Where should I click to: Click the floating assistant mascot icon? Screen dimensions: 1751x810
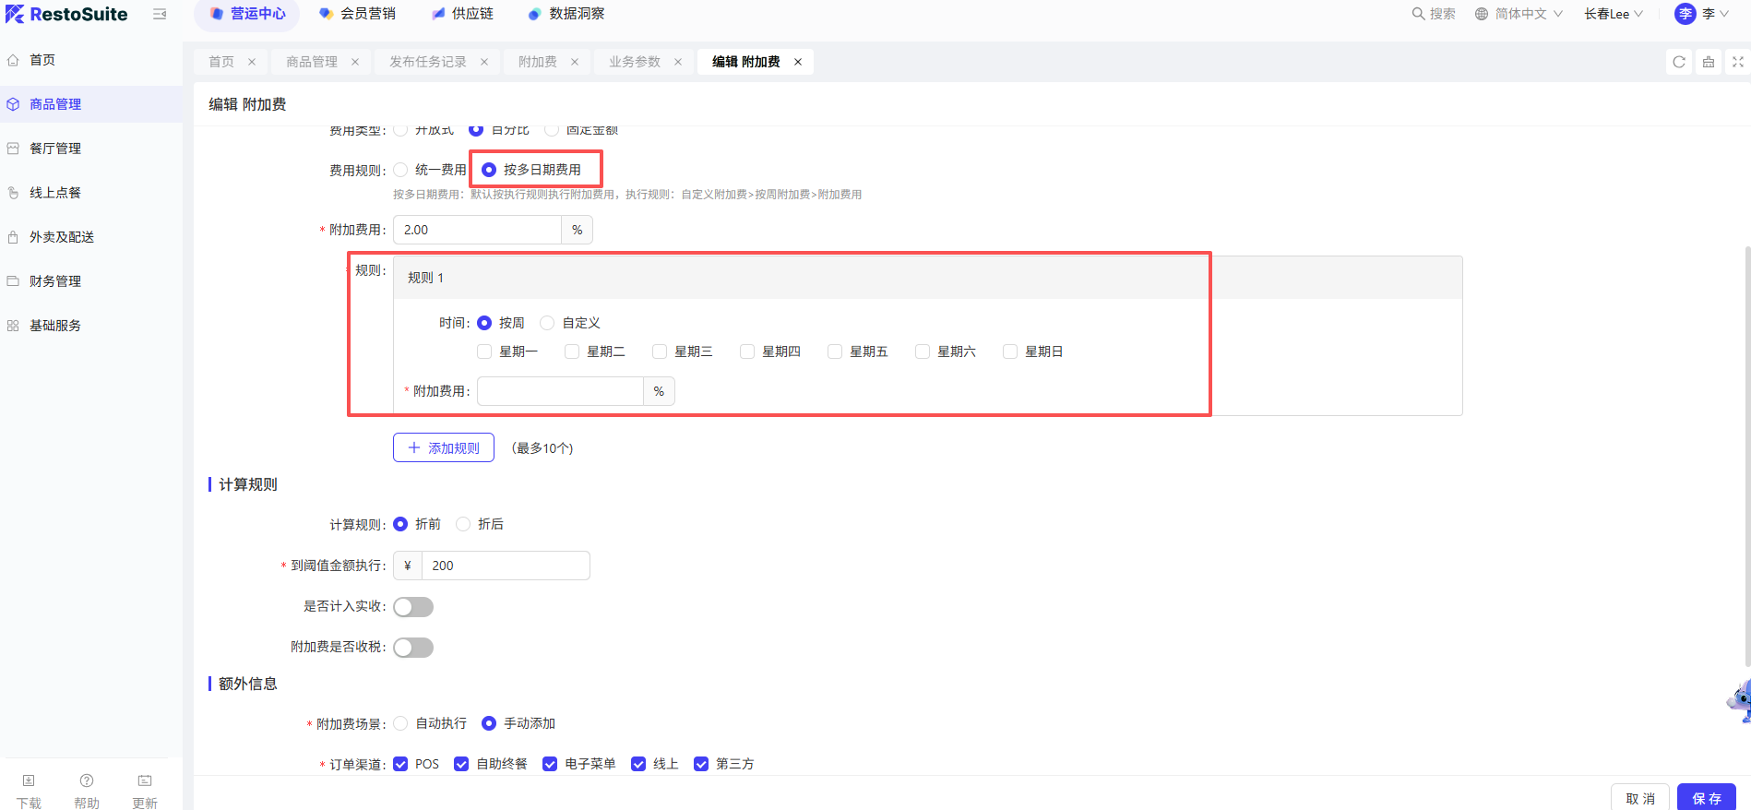1740,701
